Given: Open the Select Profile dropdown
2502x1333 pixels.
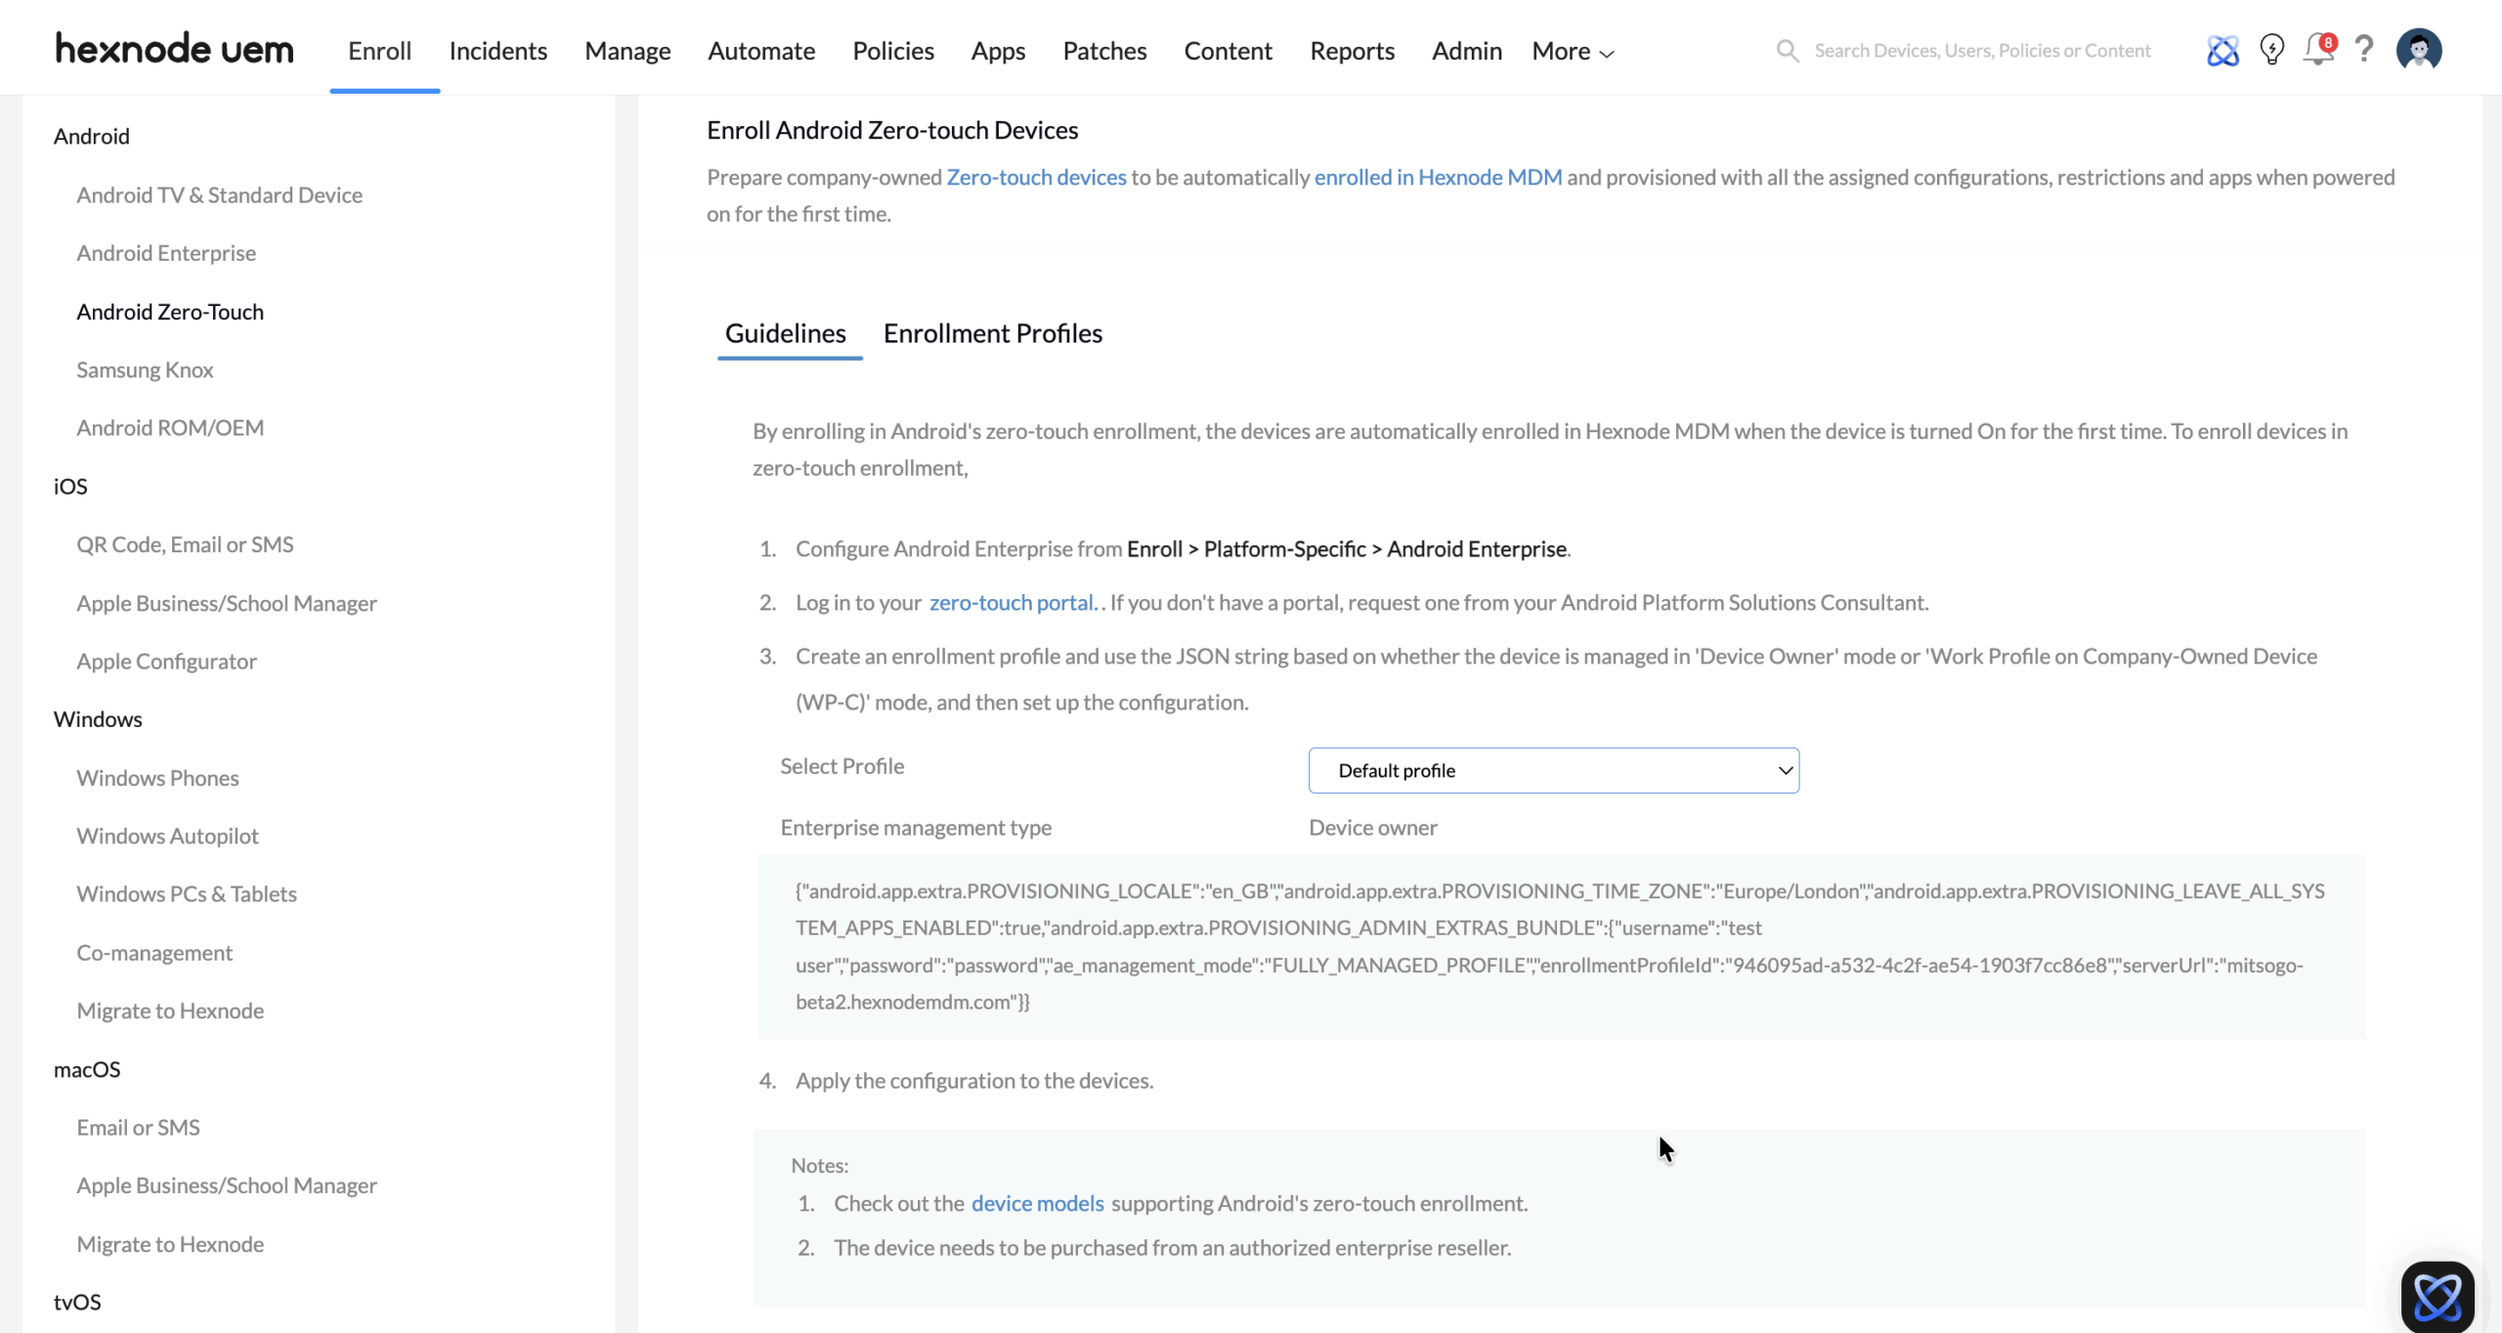Looking at the screenshot, I should tap(1553, 770).
